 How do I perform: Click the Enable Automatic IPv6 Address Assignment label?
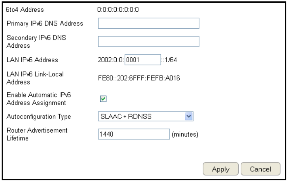(36, 99)
